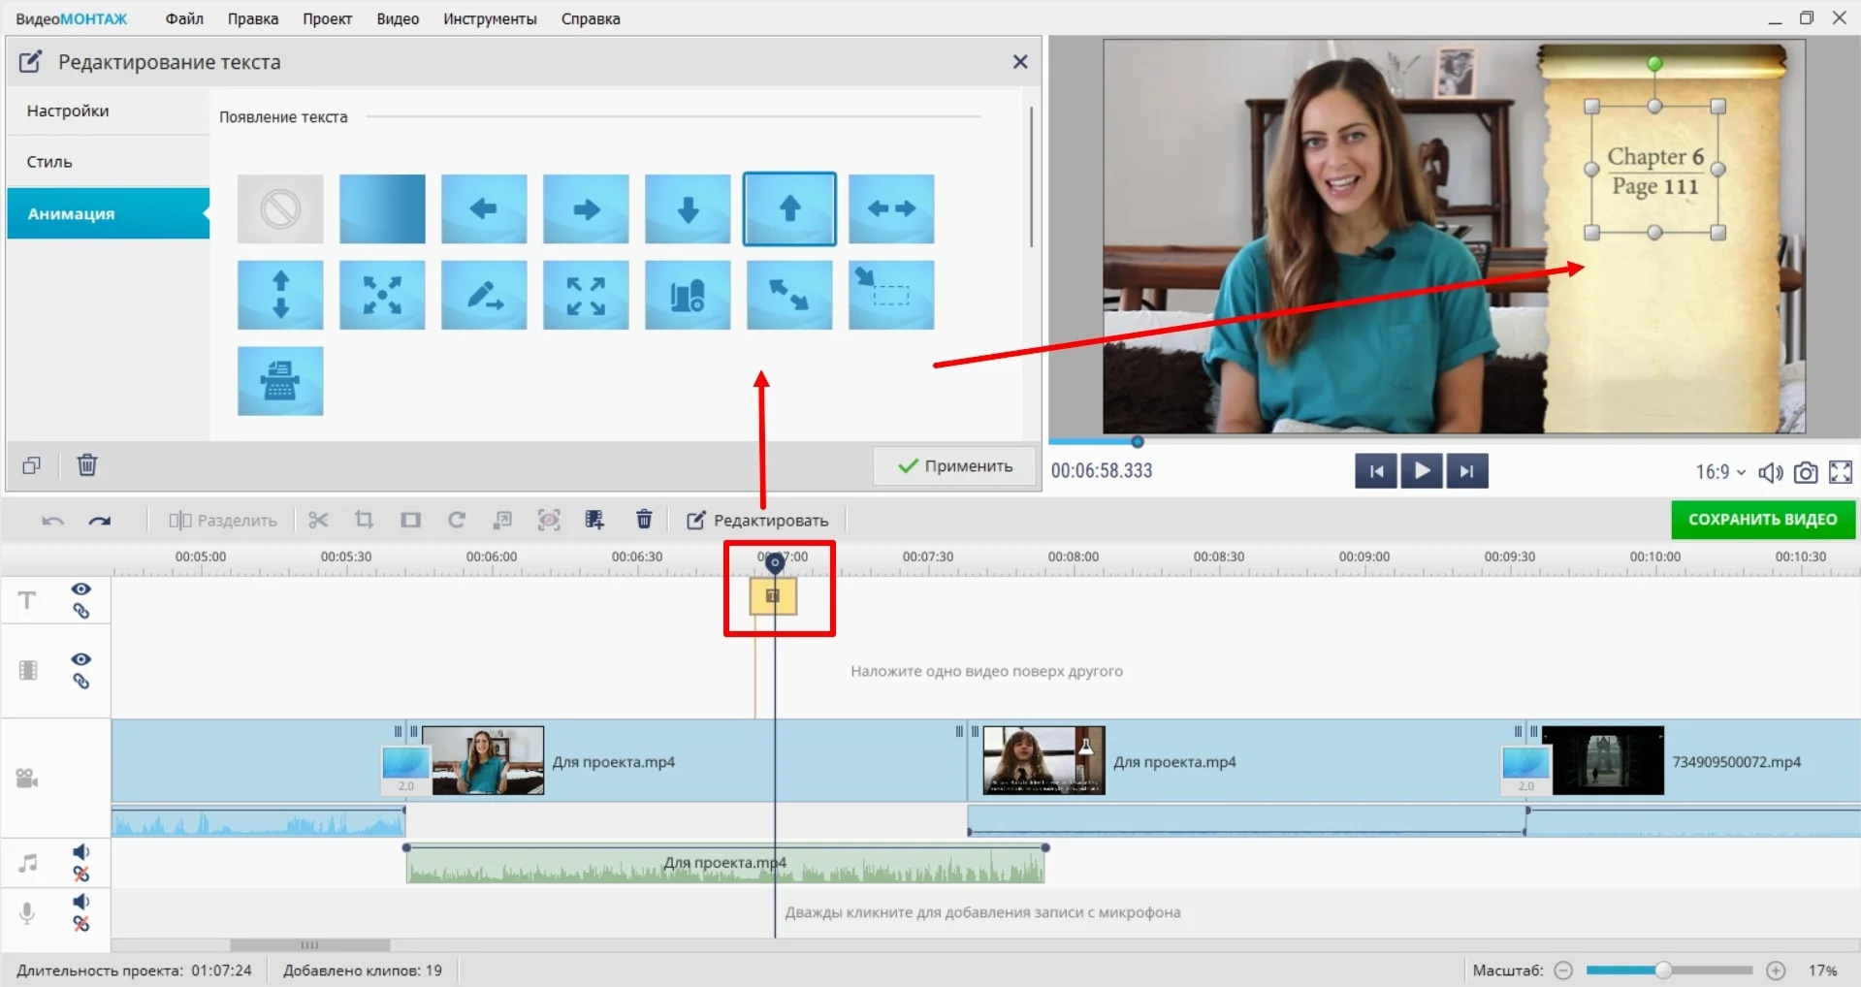This screenshot has height=987, width=1861.
Task: Click the crop tool in toolbar
Action: click(365, 521)
